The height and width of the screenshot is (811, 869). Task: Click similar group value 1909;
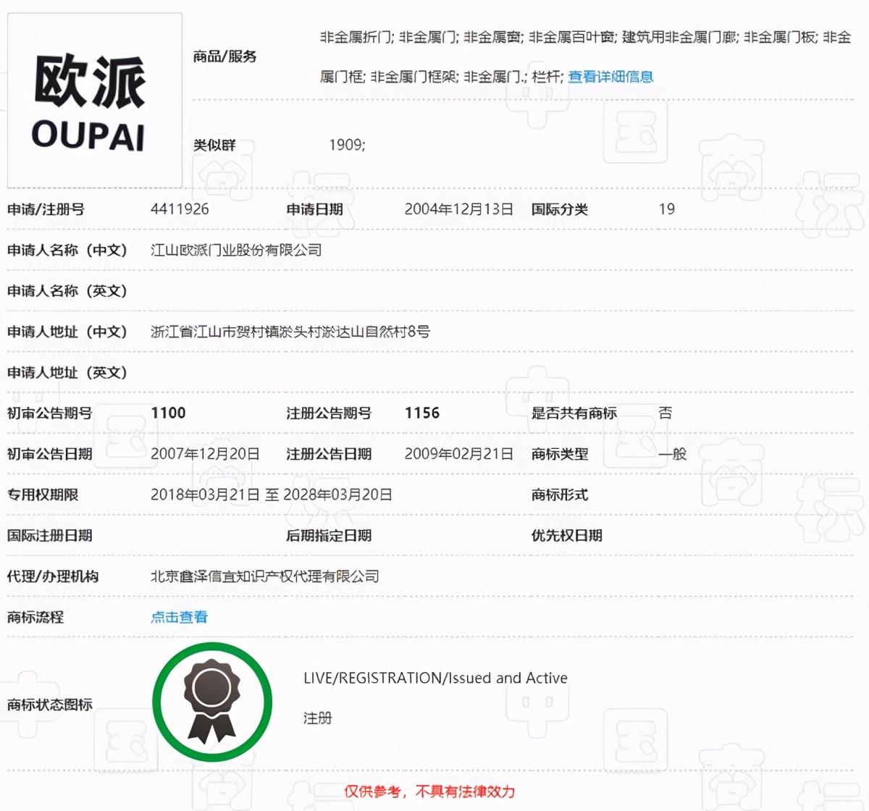pos(347,145)
